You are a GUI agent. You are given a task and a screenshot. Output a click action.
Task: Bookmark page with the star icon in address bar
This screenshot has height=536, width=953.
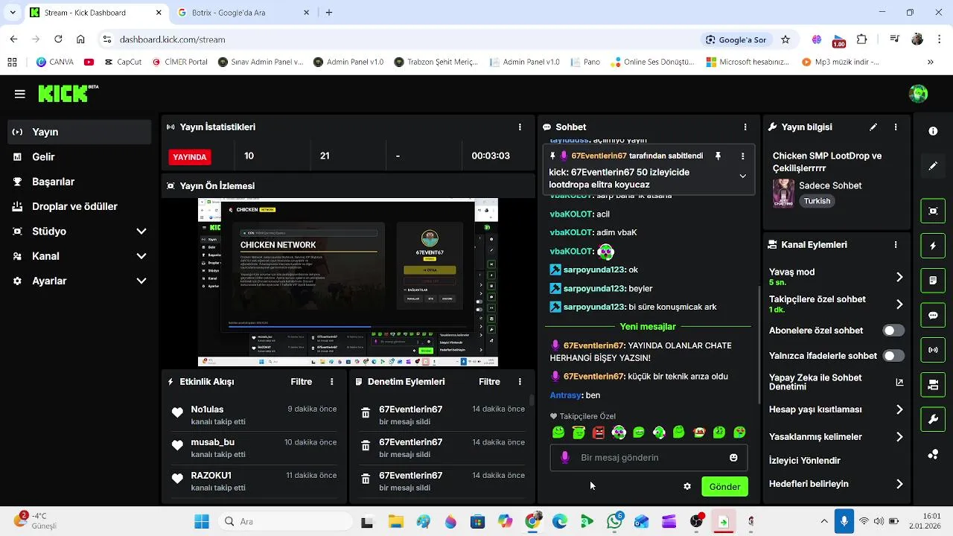click(x=785, y=39)
